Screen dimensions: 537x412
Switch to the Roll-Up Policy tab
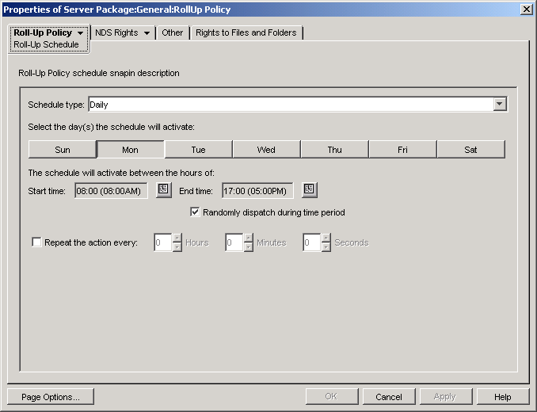43,32
